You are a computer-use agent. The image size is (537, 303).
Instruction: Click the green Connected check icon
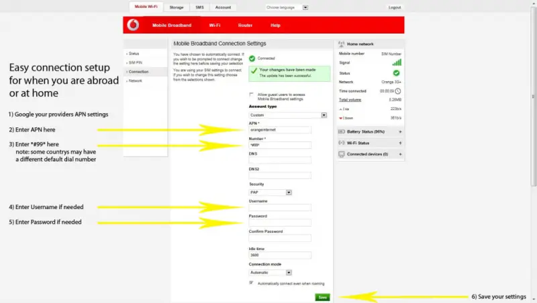[252, 58]
